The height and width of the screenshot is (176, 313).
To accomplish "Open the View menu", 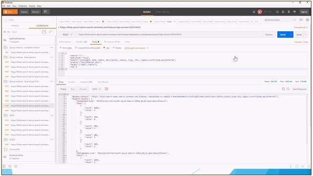I will click(14, 6).
